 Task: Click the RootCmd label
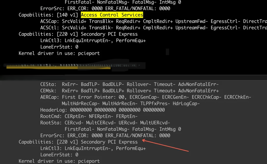click(x=50, y=116)
